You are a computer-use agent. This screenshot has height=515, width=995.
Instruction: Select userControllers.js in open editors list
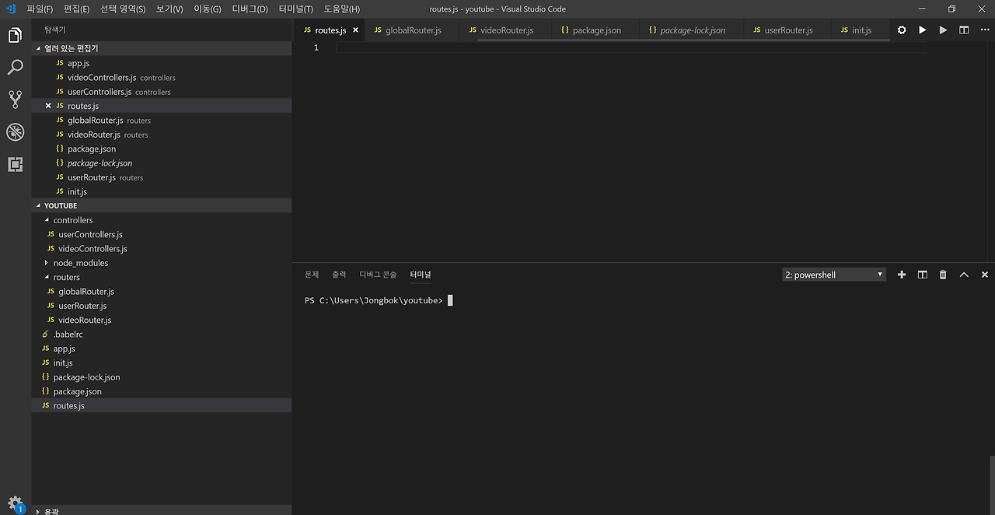pos(162,92)
